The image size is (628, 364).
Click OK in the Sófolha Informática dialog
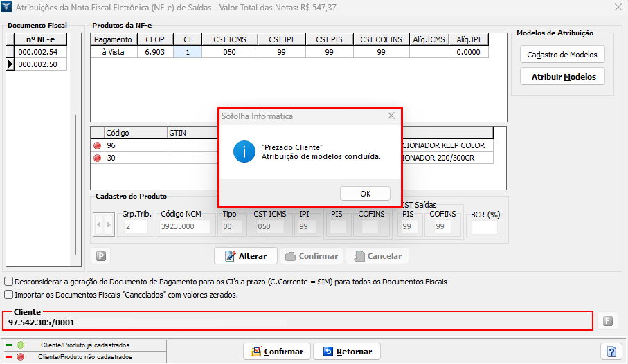365,194
